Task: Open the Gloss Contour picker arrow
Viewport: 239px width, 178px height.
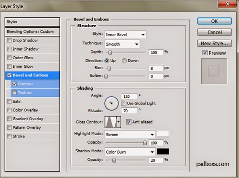Action: coord(119,122)
